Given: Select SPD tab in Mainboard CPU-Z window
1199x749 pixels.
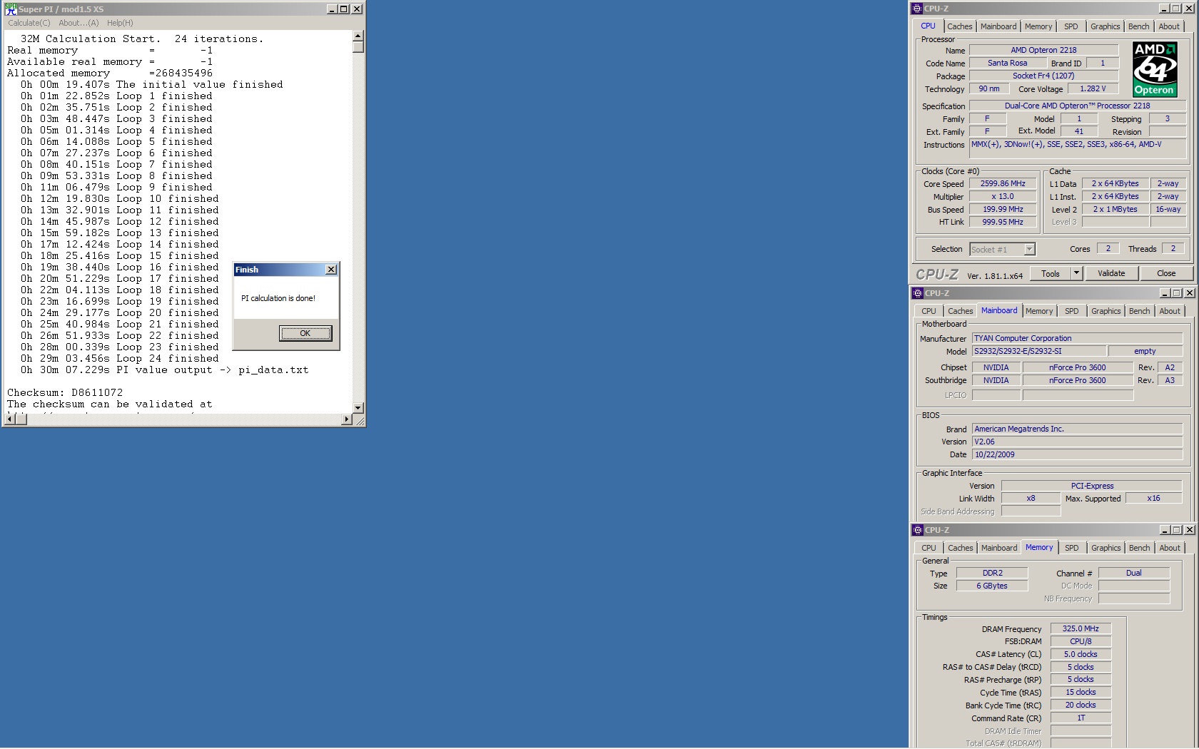Looking at the screenshot, I should [1072, 311].
